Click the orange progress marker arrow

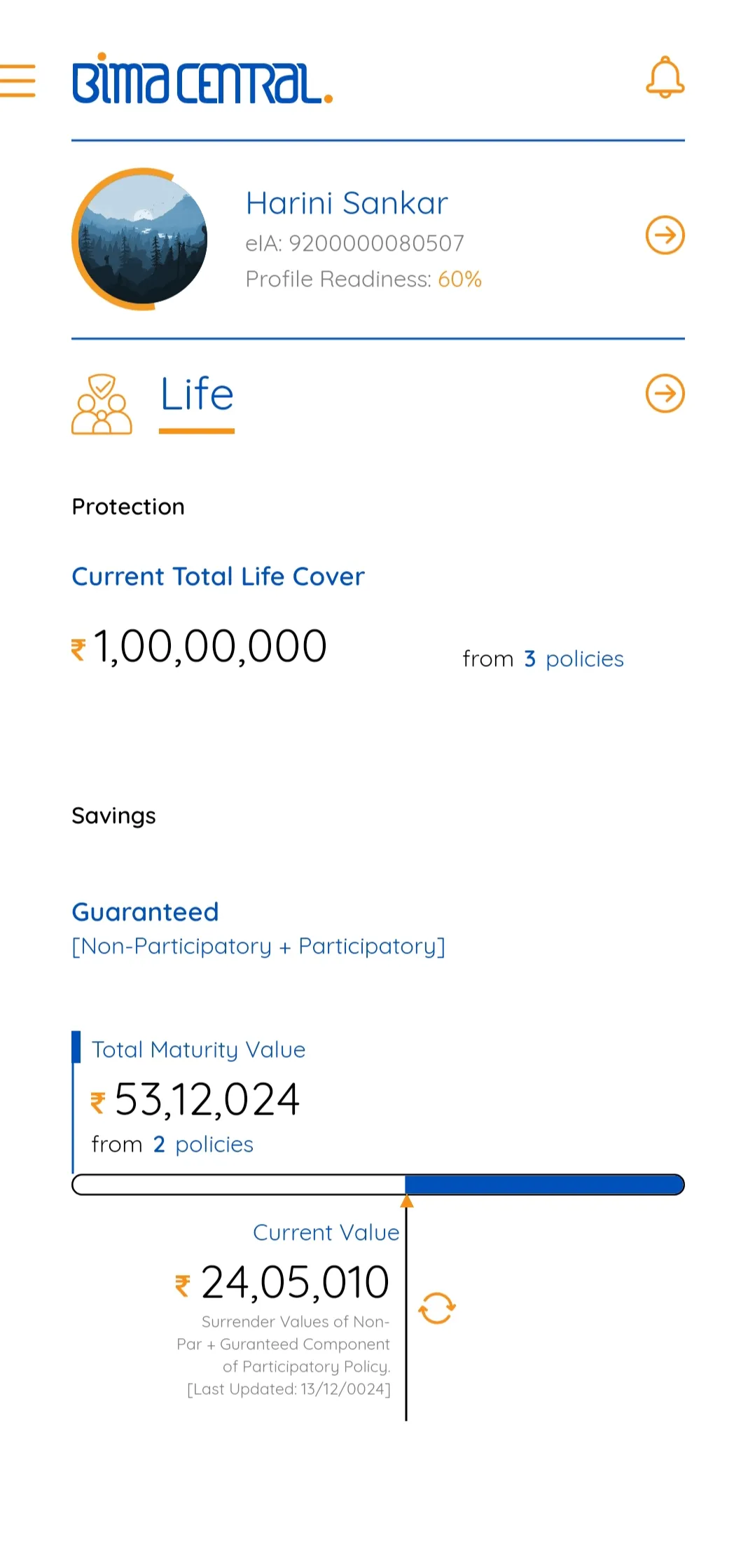tap(406, 1202)
